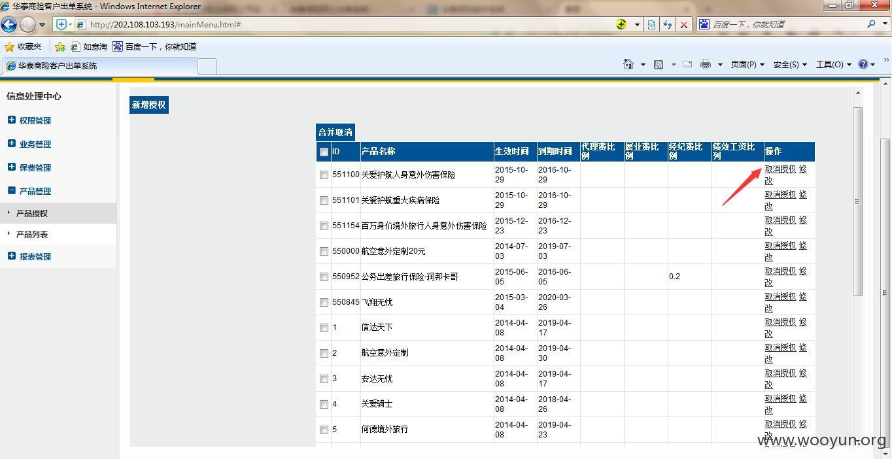
Task: Click 修改 link for 信达天下 row
Action: tap(802, 322)
